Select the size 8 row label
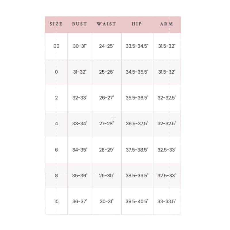The height and width of the screenshot is (230, 230). [x=56, y=176]
